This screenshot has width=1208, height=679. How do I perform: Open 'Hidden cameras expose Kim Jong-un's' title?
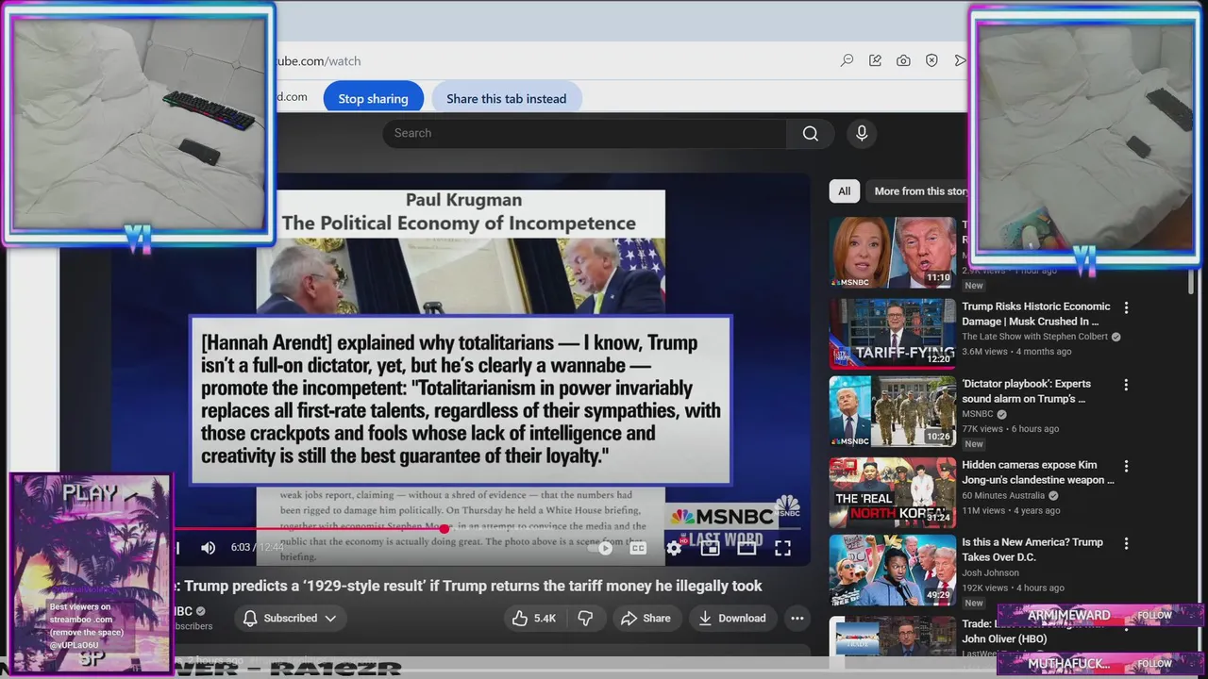(1038, 472)
